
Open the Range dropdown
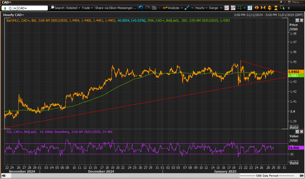tap(215, 8)
